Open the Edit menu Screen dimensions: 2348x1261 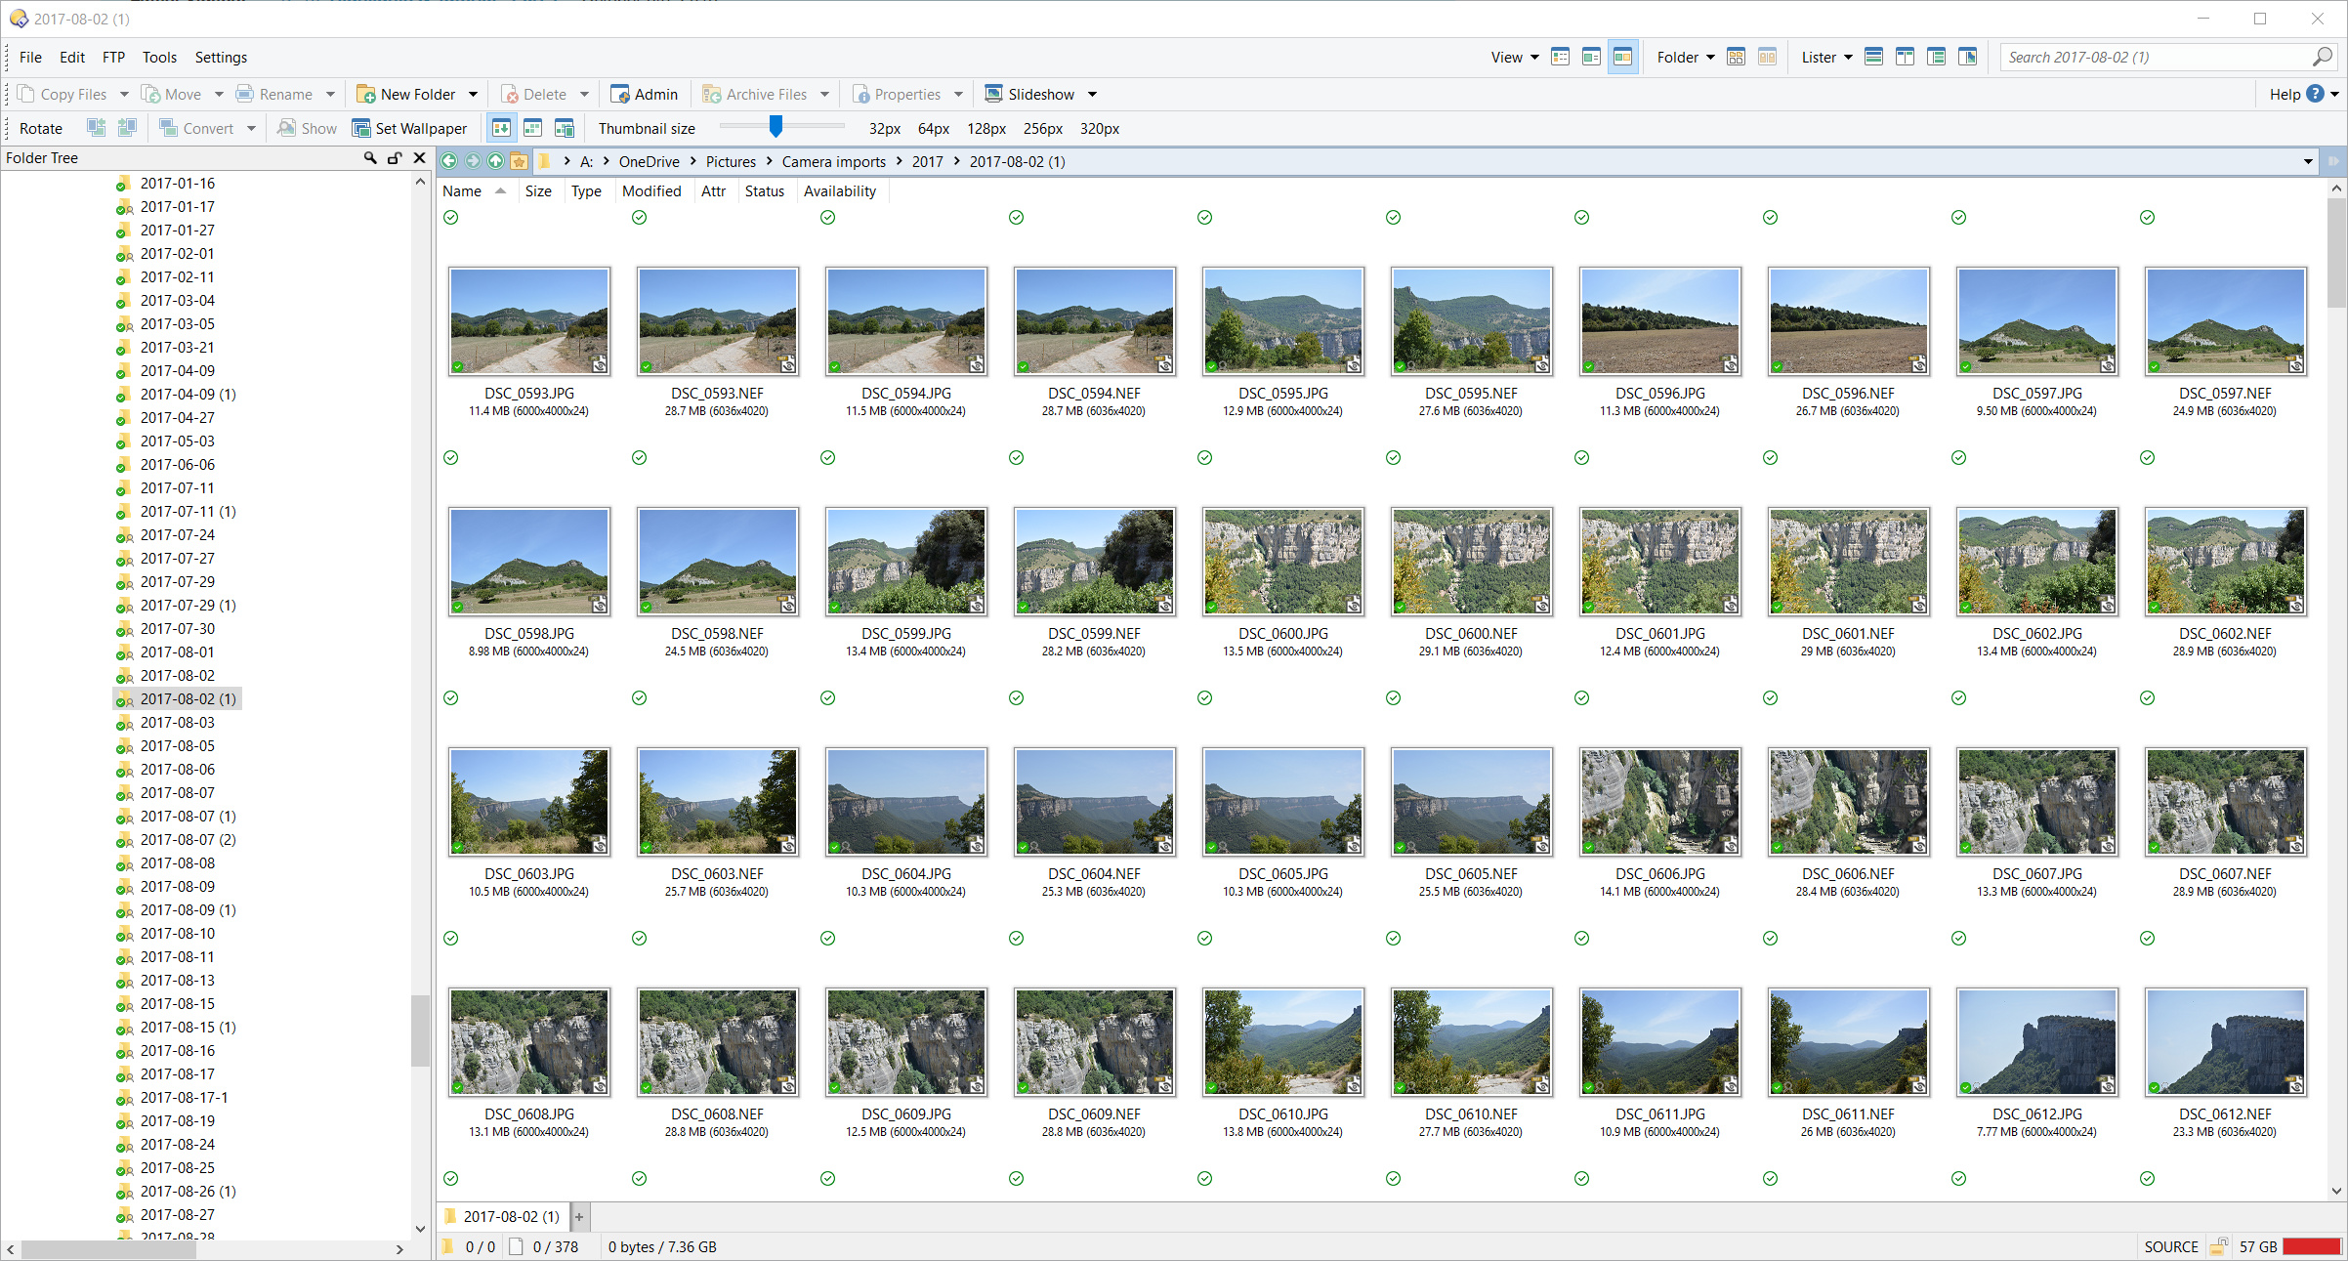pos(72,58)
